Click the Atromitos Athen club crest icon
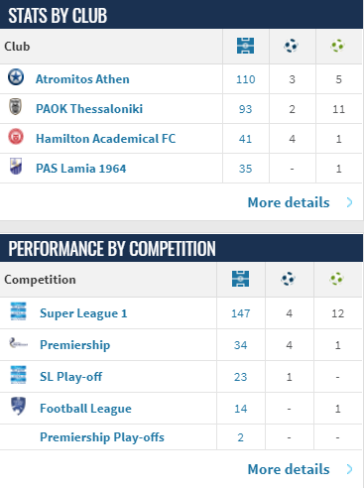The width and height of the screenshot is (364, 488). coord(16,77)
